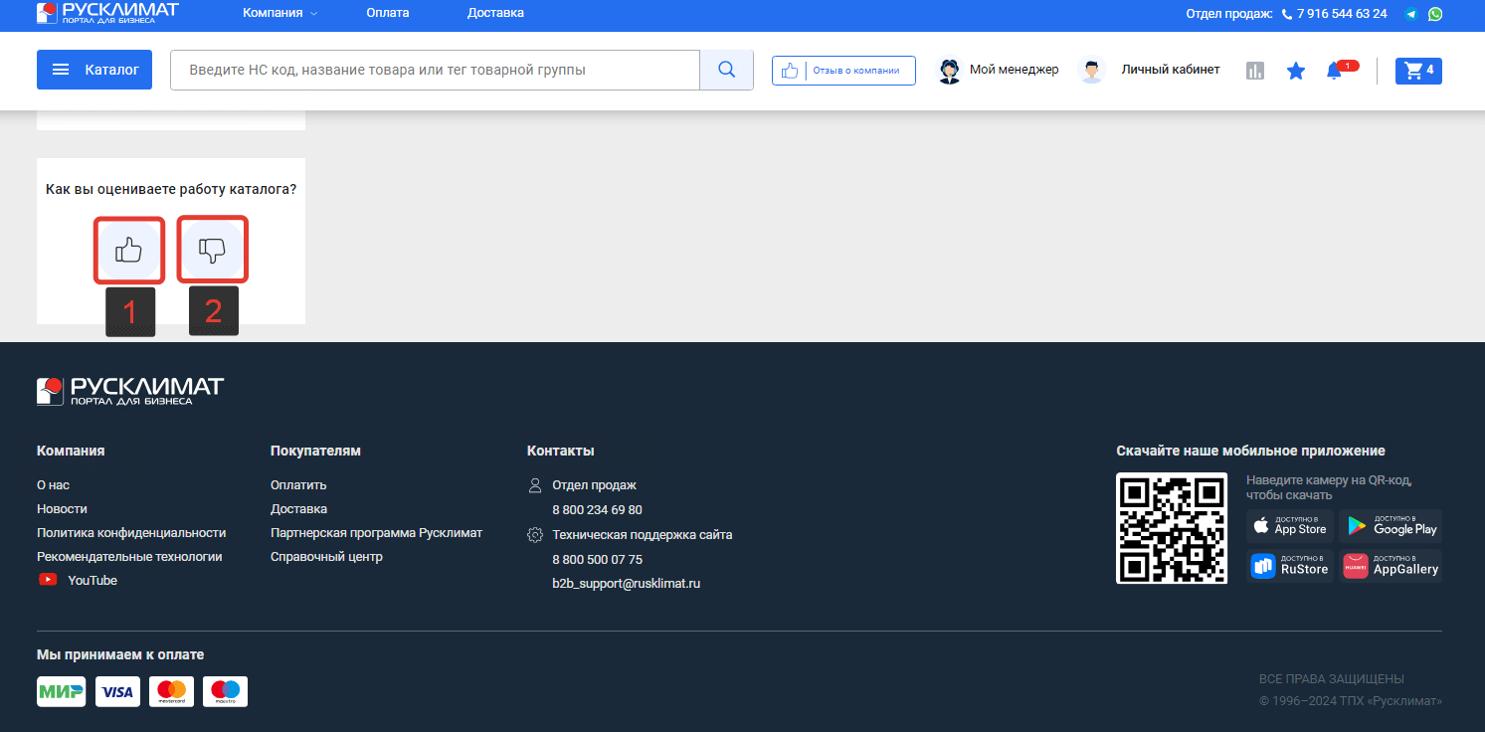Open favorites star icon
Viewport: 1485px width, 732px height.
(x=1296, y=71)
